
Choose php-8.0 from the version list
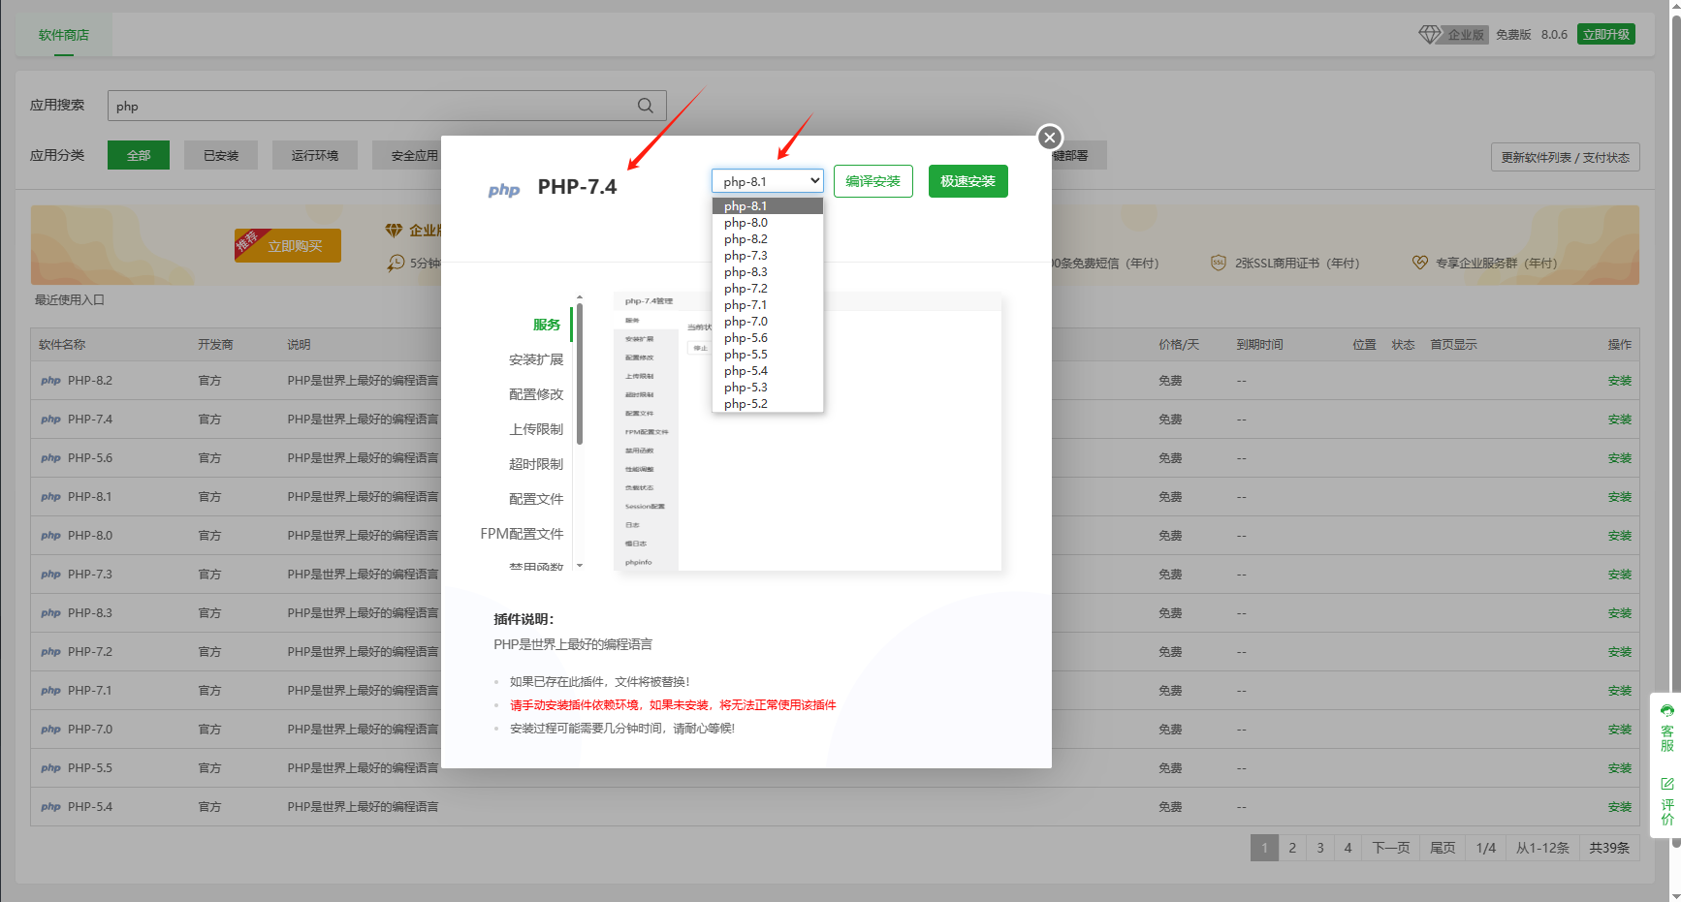768,223
